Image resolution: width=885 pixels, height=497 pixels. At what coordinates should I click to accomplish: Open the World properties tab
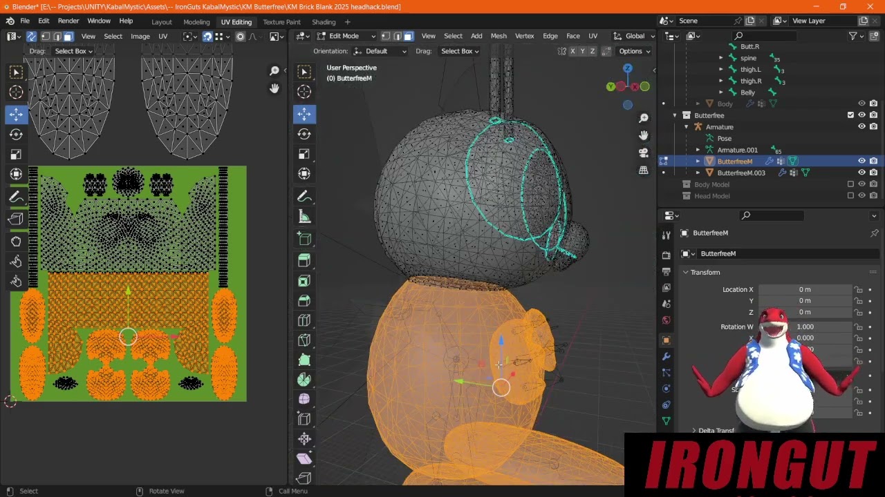[x=666, y=320]
